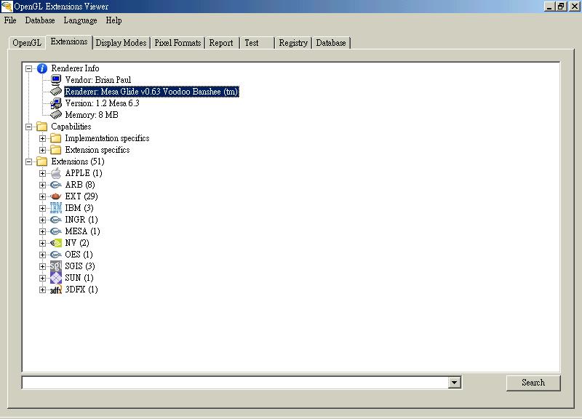Click the Capabilities folder icon
582x419 pixels.
point(42,127)
